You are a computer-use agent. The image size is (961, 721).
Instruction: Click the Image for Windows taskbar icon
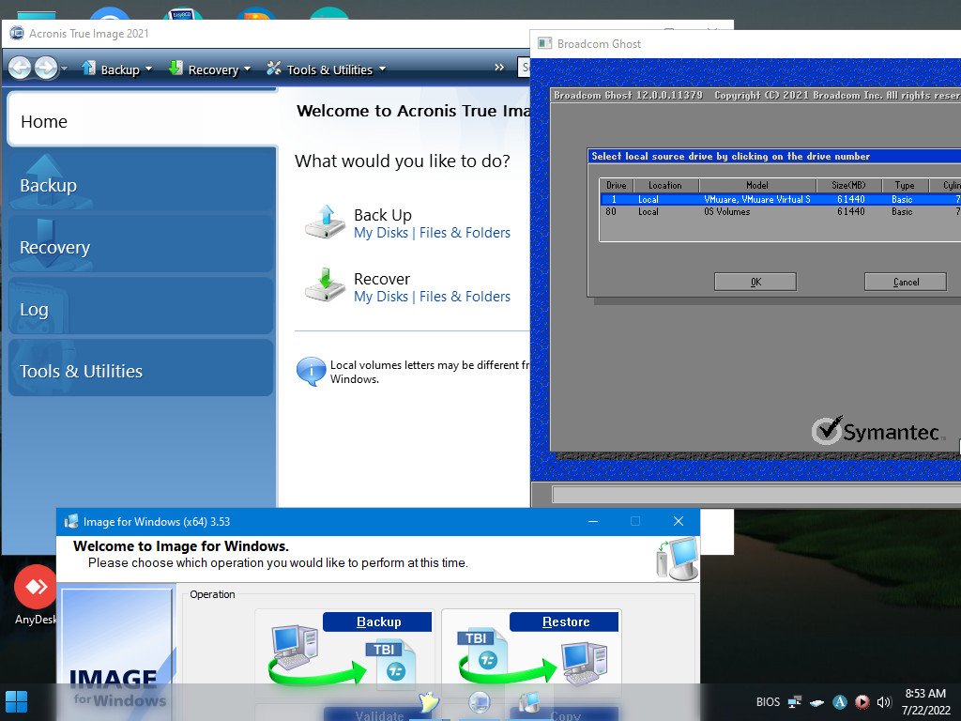click(529, 702)
